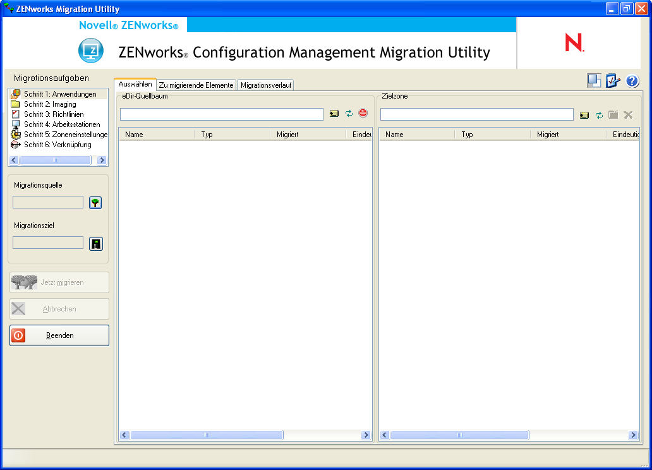Sort by the Typ column header
The image size is (652, 470).
click(x=207, y=134)
